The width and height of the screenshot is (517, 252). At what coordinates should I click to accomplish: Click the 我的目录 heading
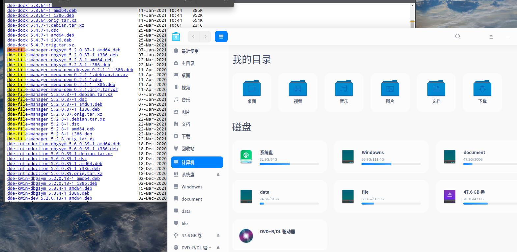point(252,60)
